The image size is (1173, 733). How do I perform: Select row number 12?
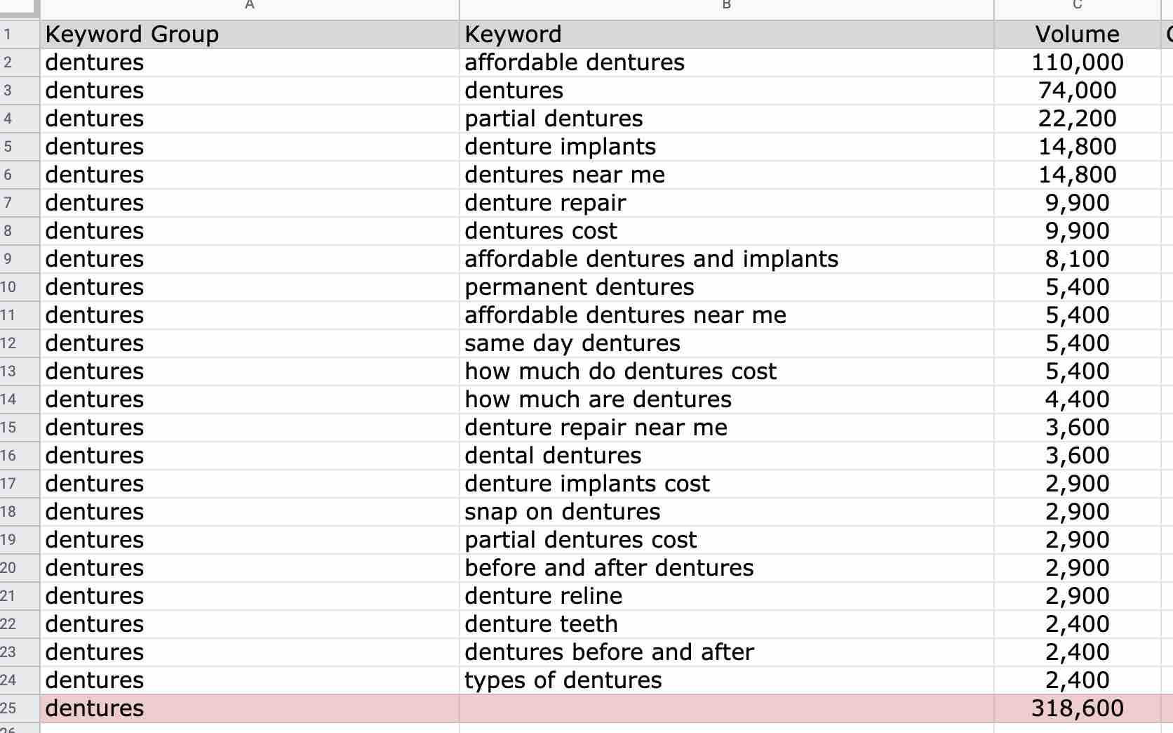click(19, 343)
